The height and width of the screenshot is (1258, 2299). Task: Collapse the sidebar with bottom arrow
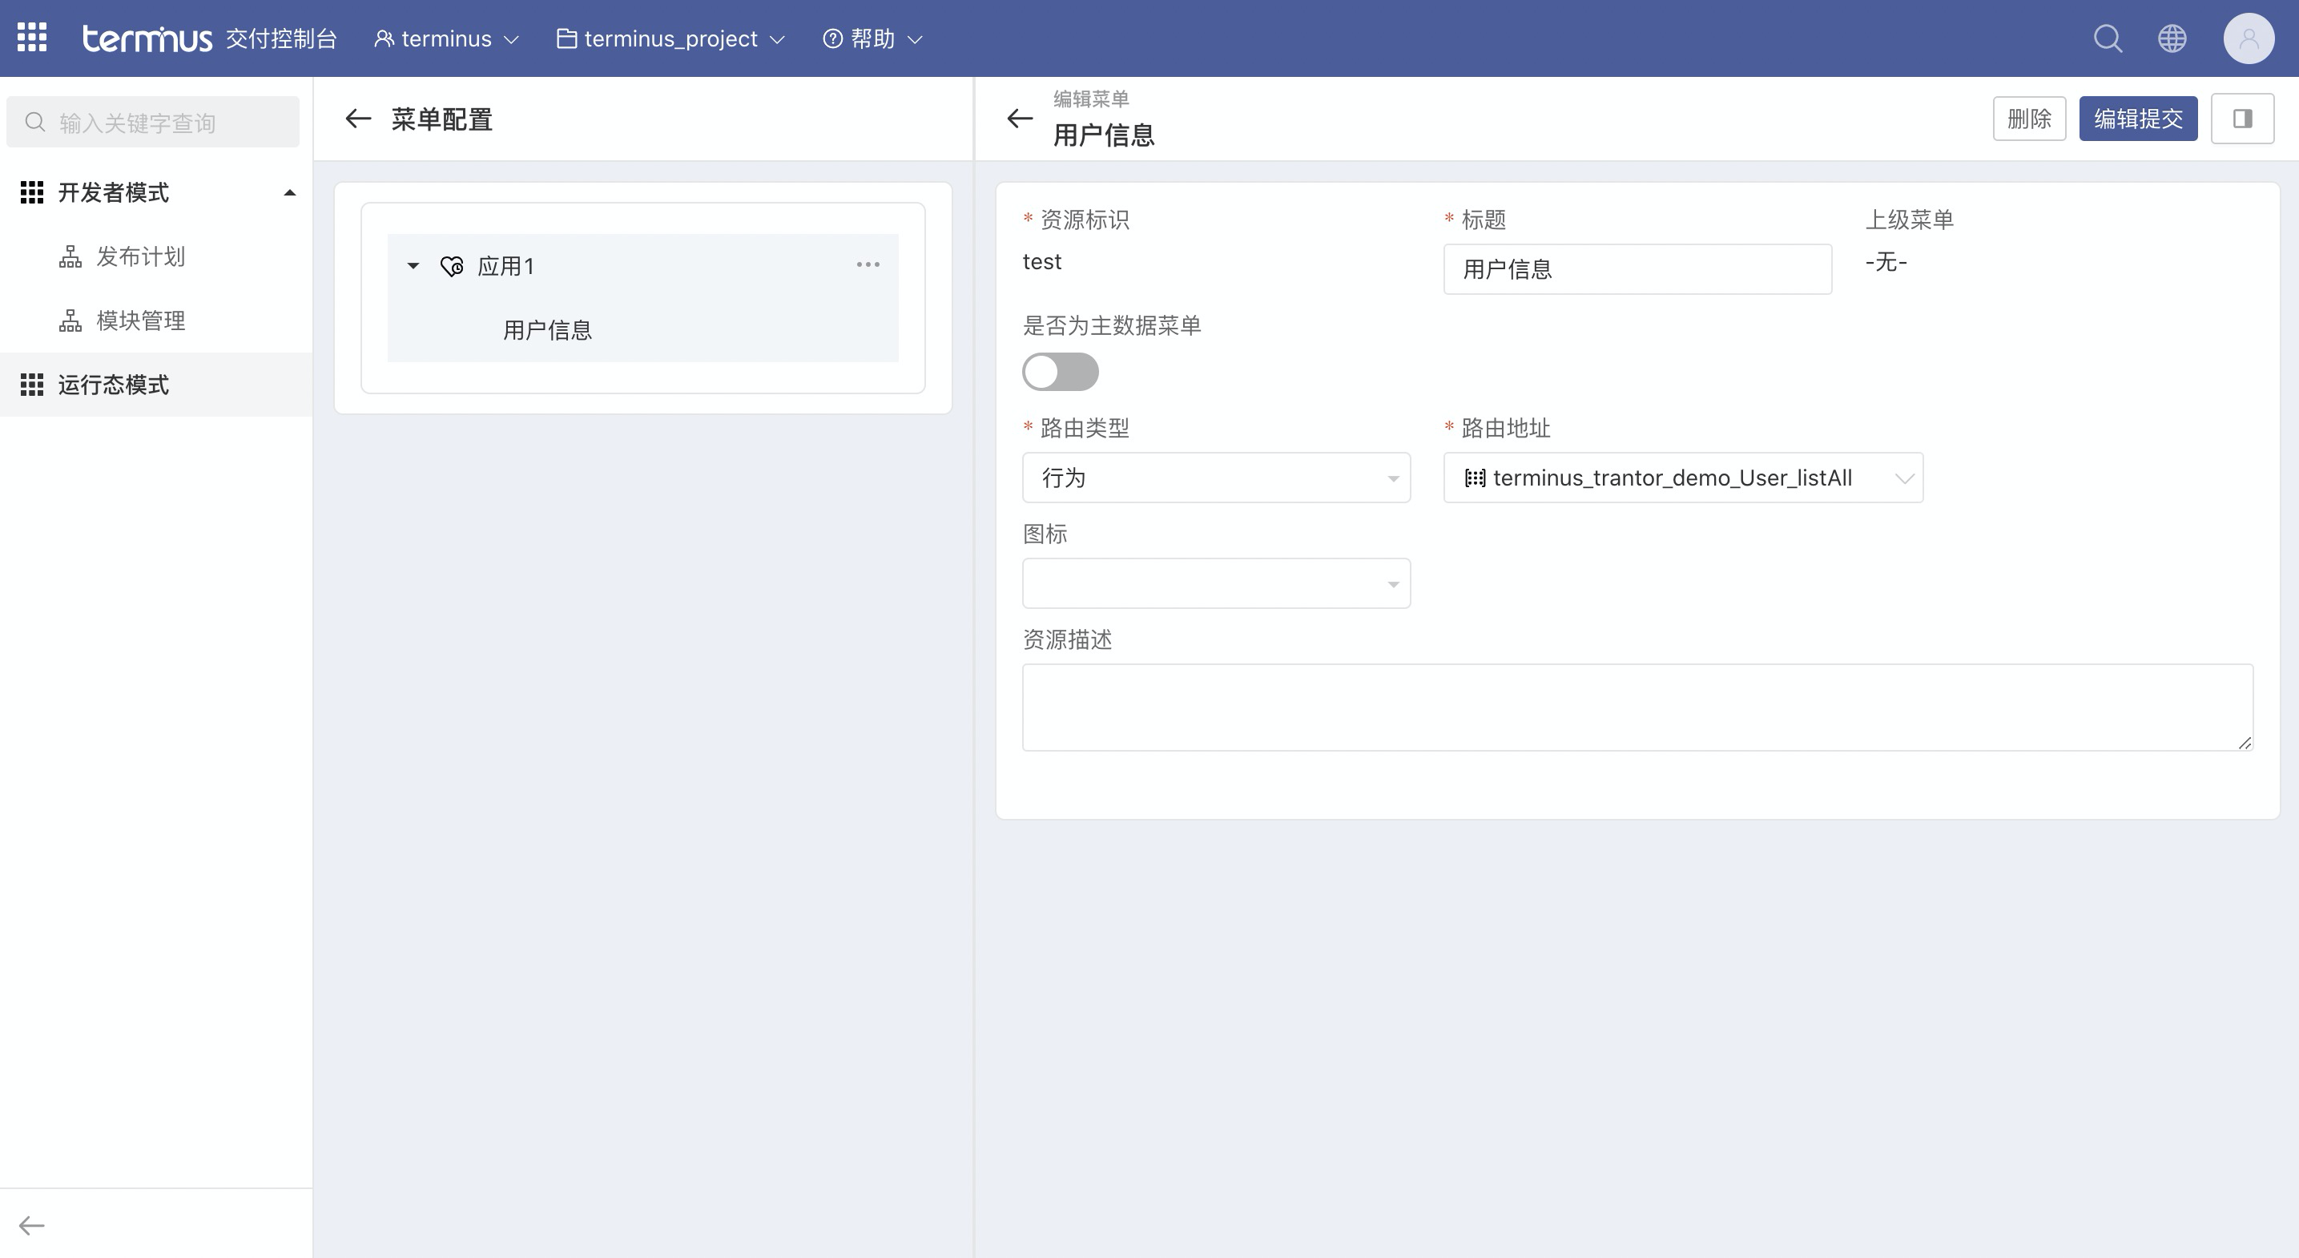click(x=32, y=1225)
